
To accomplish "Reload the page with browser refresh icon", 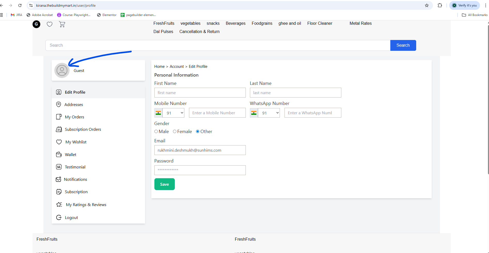I will [20, 5].
